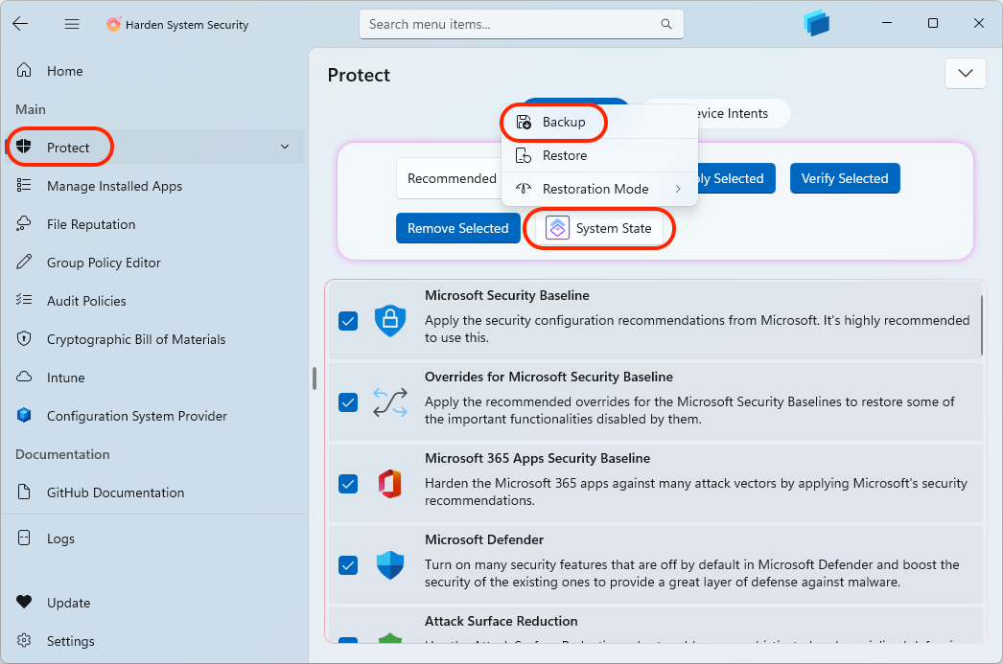Click the Microsoft Defender shield icon

point(390,565)
